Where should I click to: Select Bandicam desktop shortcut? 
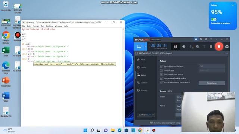(x=18, y=36)
